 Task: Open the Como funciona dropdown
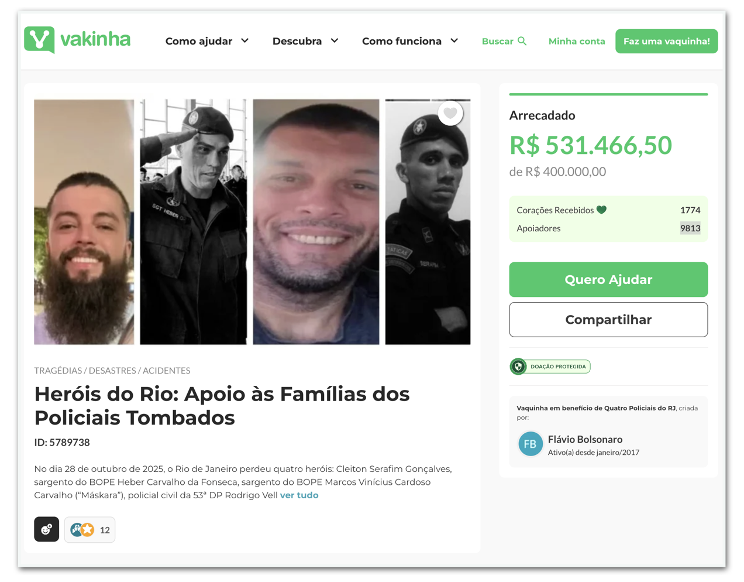tap(410, 41)
